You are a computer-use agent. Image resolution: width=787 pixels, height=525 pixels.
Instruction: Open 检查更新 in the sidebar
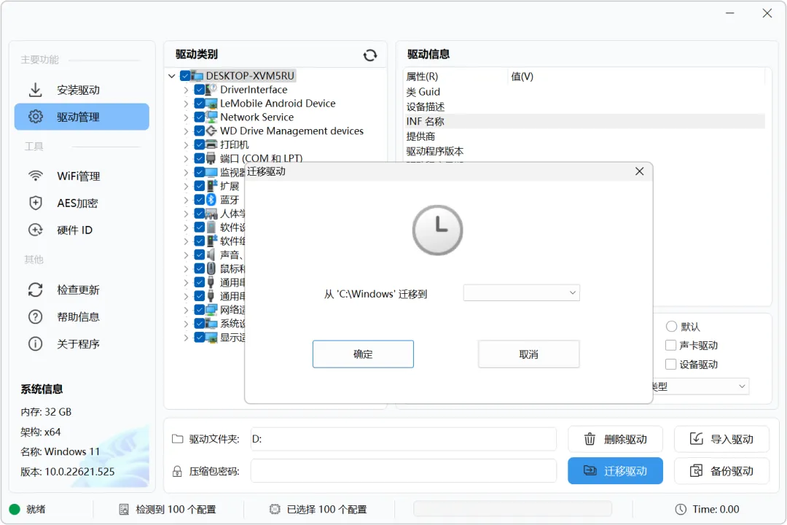pos(82,290)
